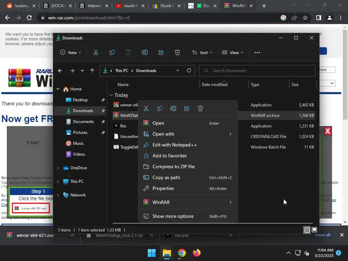Open Properties from context menu

(188, 188)
